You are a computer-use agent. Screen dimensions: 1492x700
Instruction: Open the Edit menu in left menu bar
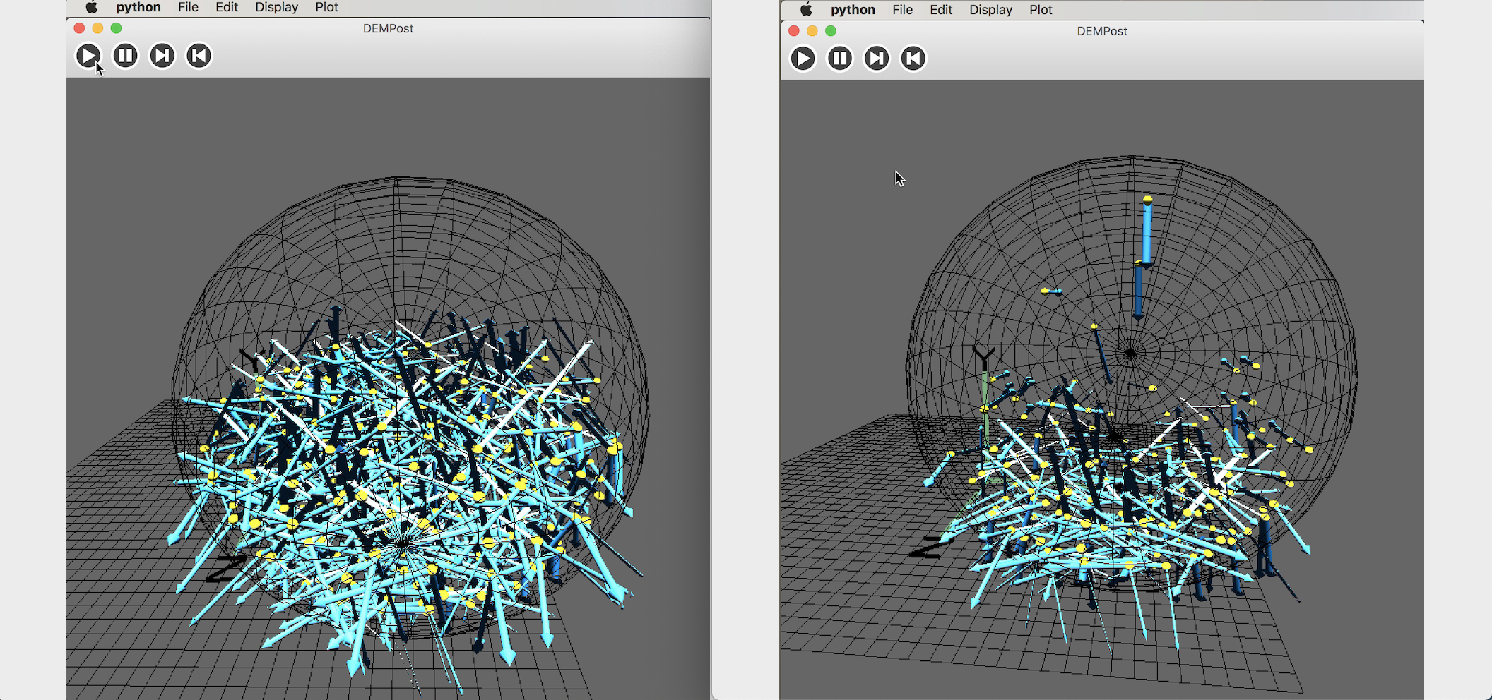[x=227, y=7]
